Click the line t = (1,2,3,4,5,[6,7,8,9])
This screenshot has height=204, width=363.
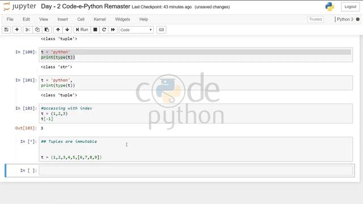[x=71, y=158]
